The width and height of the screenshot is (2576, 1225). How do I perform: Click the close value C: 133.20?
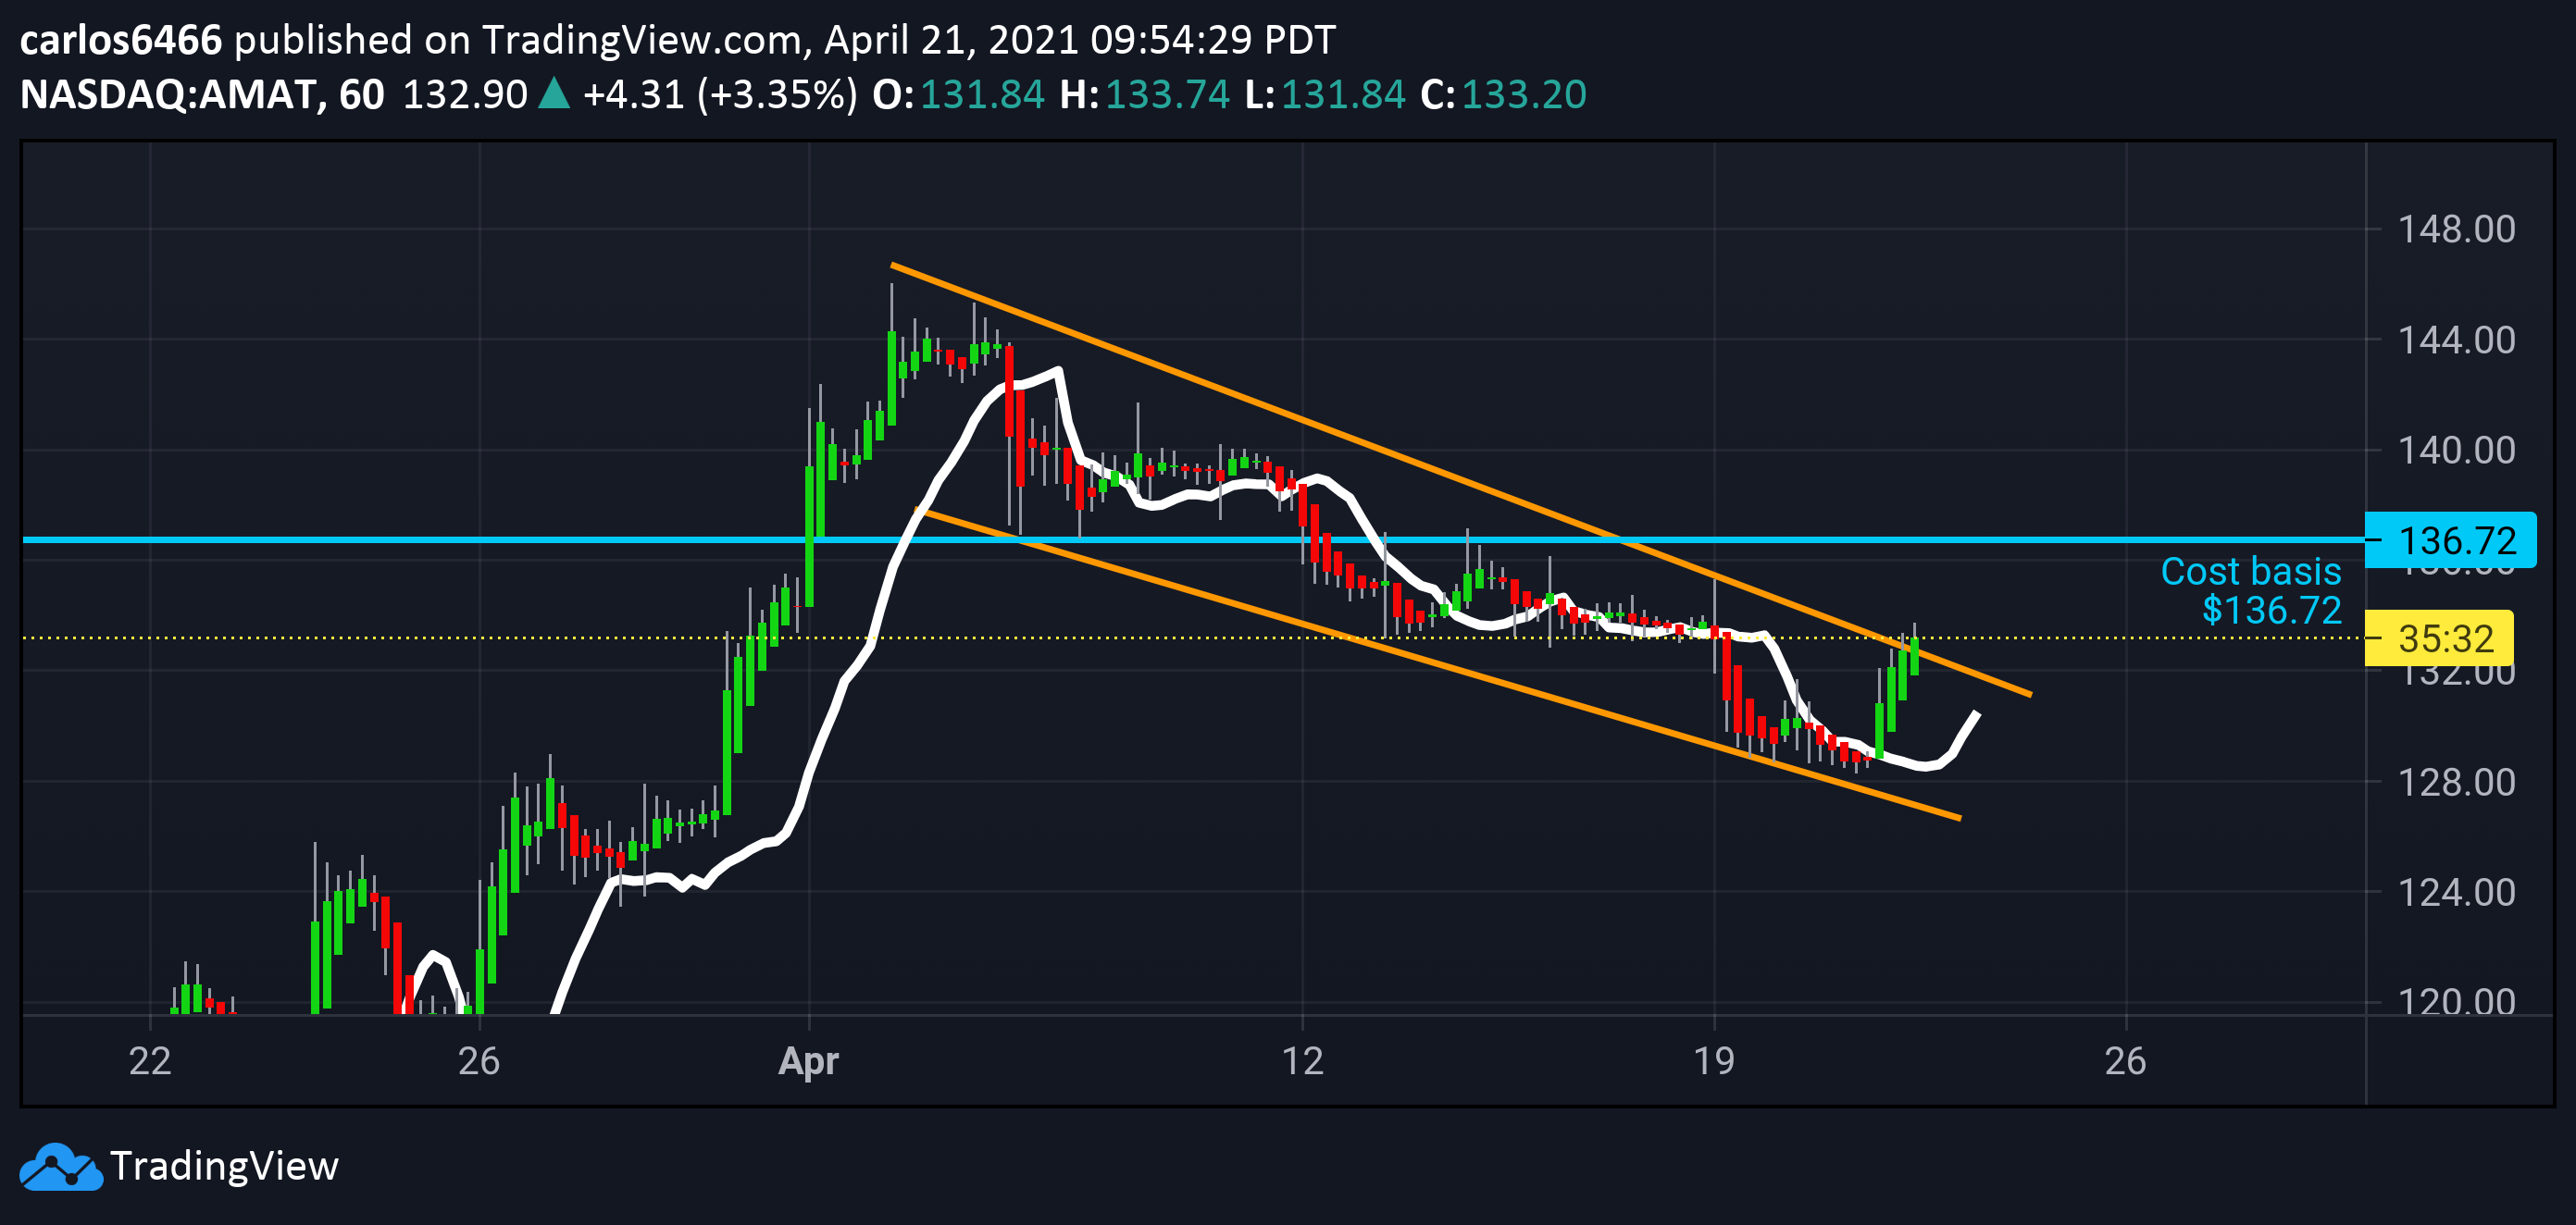point(1503,94)
